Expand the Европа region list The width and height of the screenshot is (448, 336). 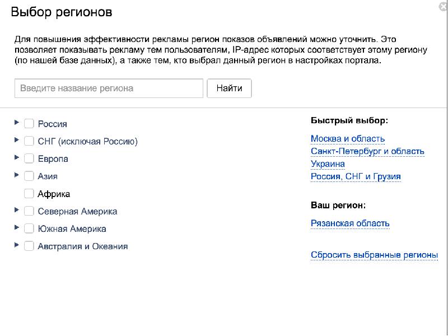click(17, 158)
